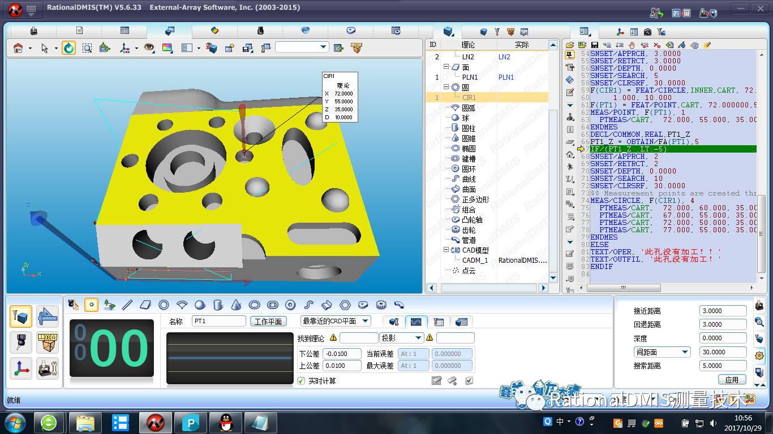Viewport: 773px width, 434px height.
Task: Collapse the CAD模型 node
Action: 446,250
